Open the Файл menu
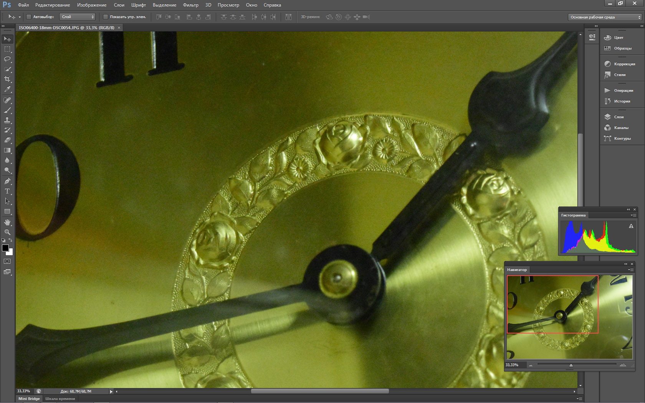This screenshot has width=645, height=403. point(23,5)
